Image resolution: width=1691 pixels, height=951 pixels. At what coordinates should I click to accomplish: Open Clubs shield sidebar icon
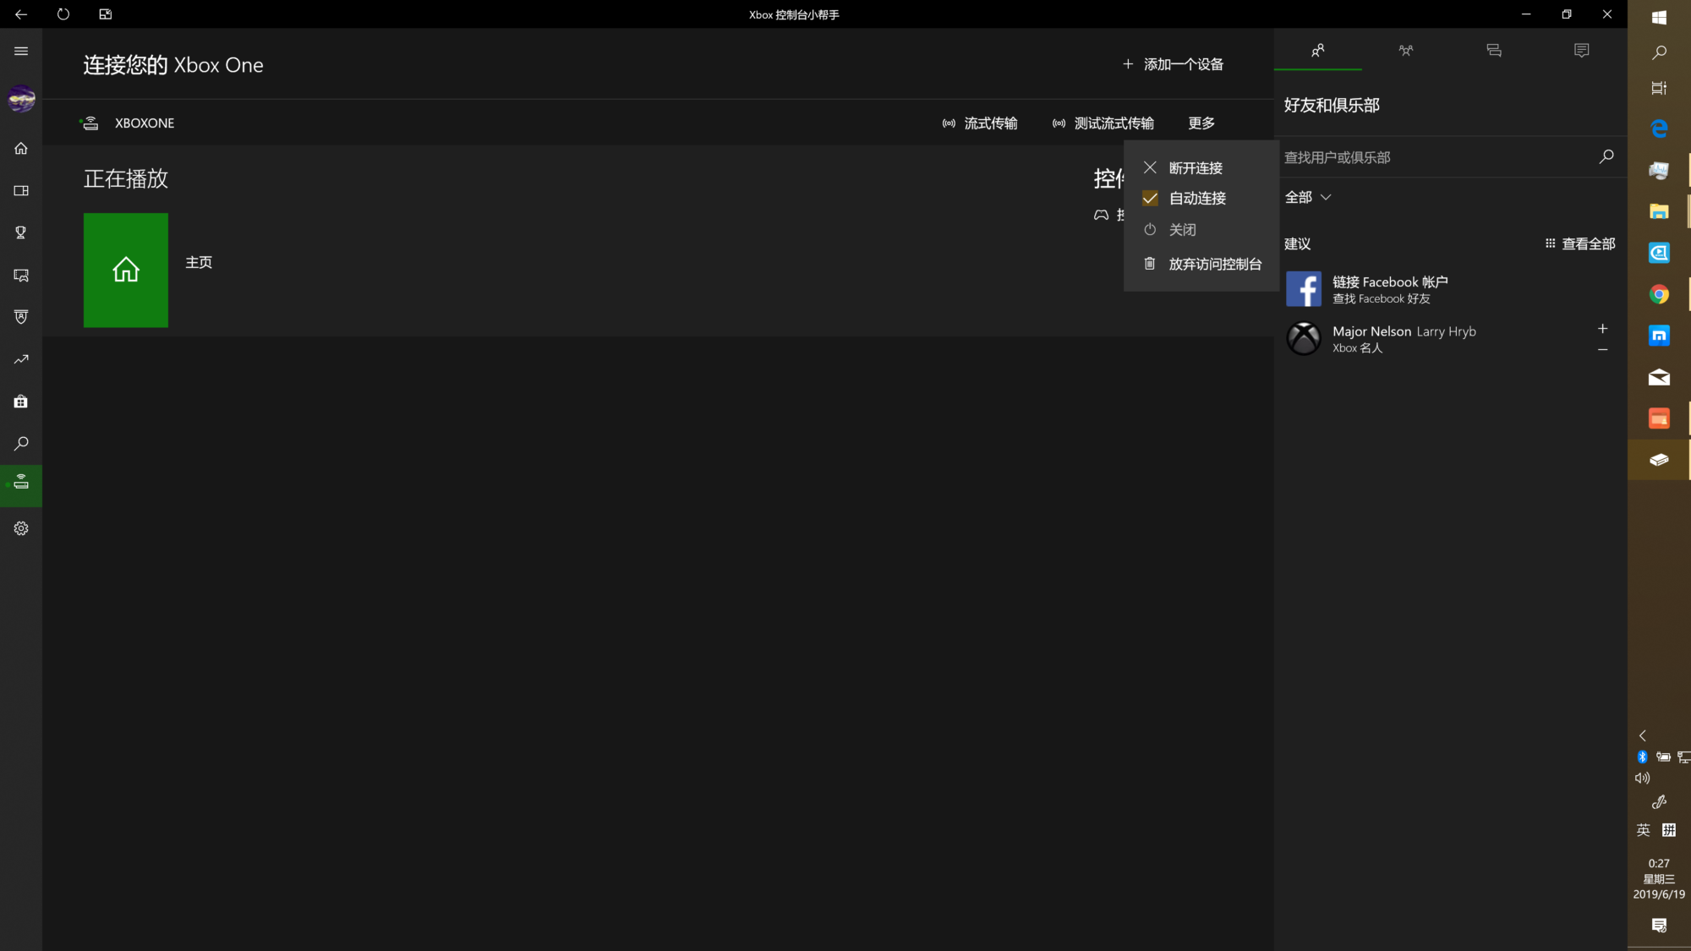point(21,317)
